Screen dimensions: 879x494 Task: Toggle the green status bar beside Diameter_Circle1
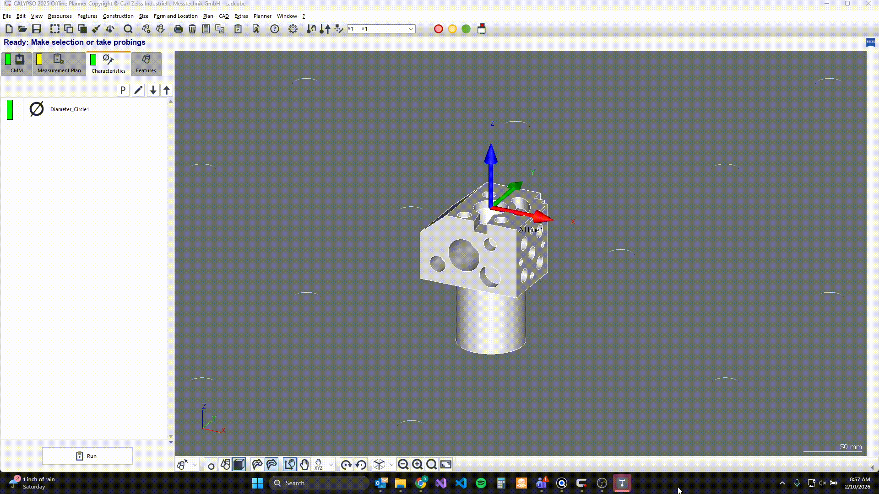pyautogui.click(x=10, y=110)
